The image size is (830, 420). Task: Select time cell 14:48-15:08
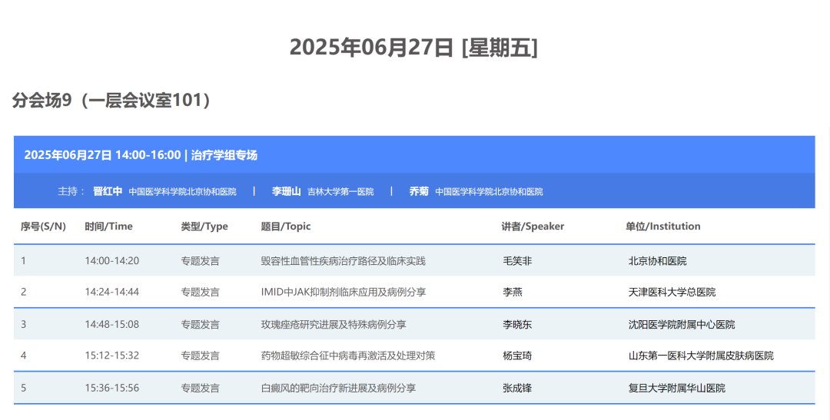[x=111, y=324]
